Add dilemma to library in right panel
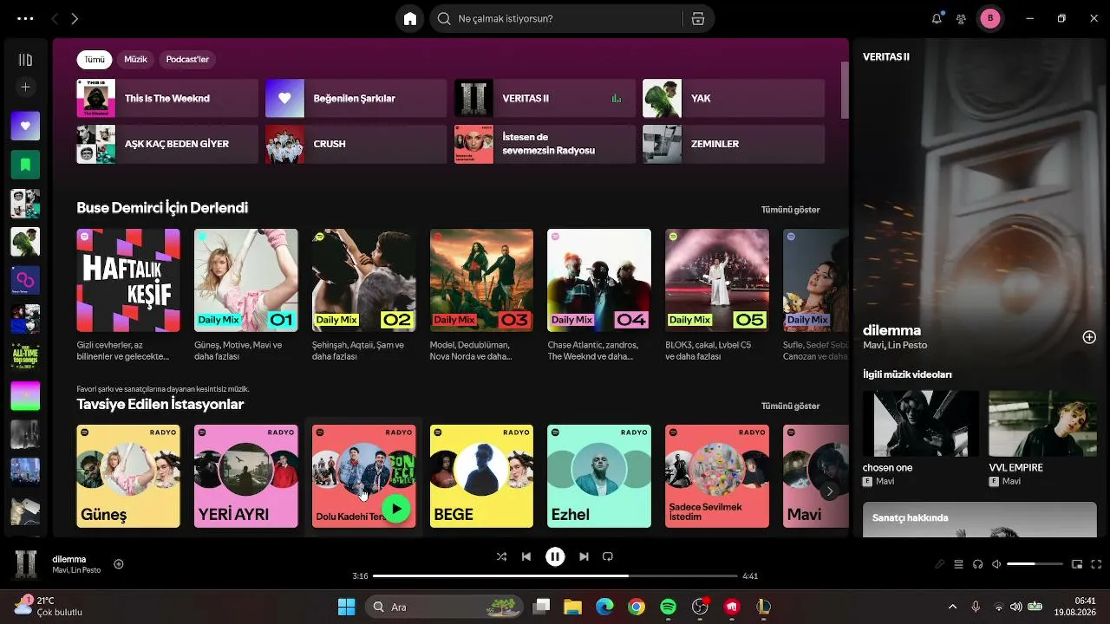This screenshot has height=624, width=1110. click(1089, 337)
